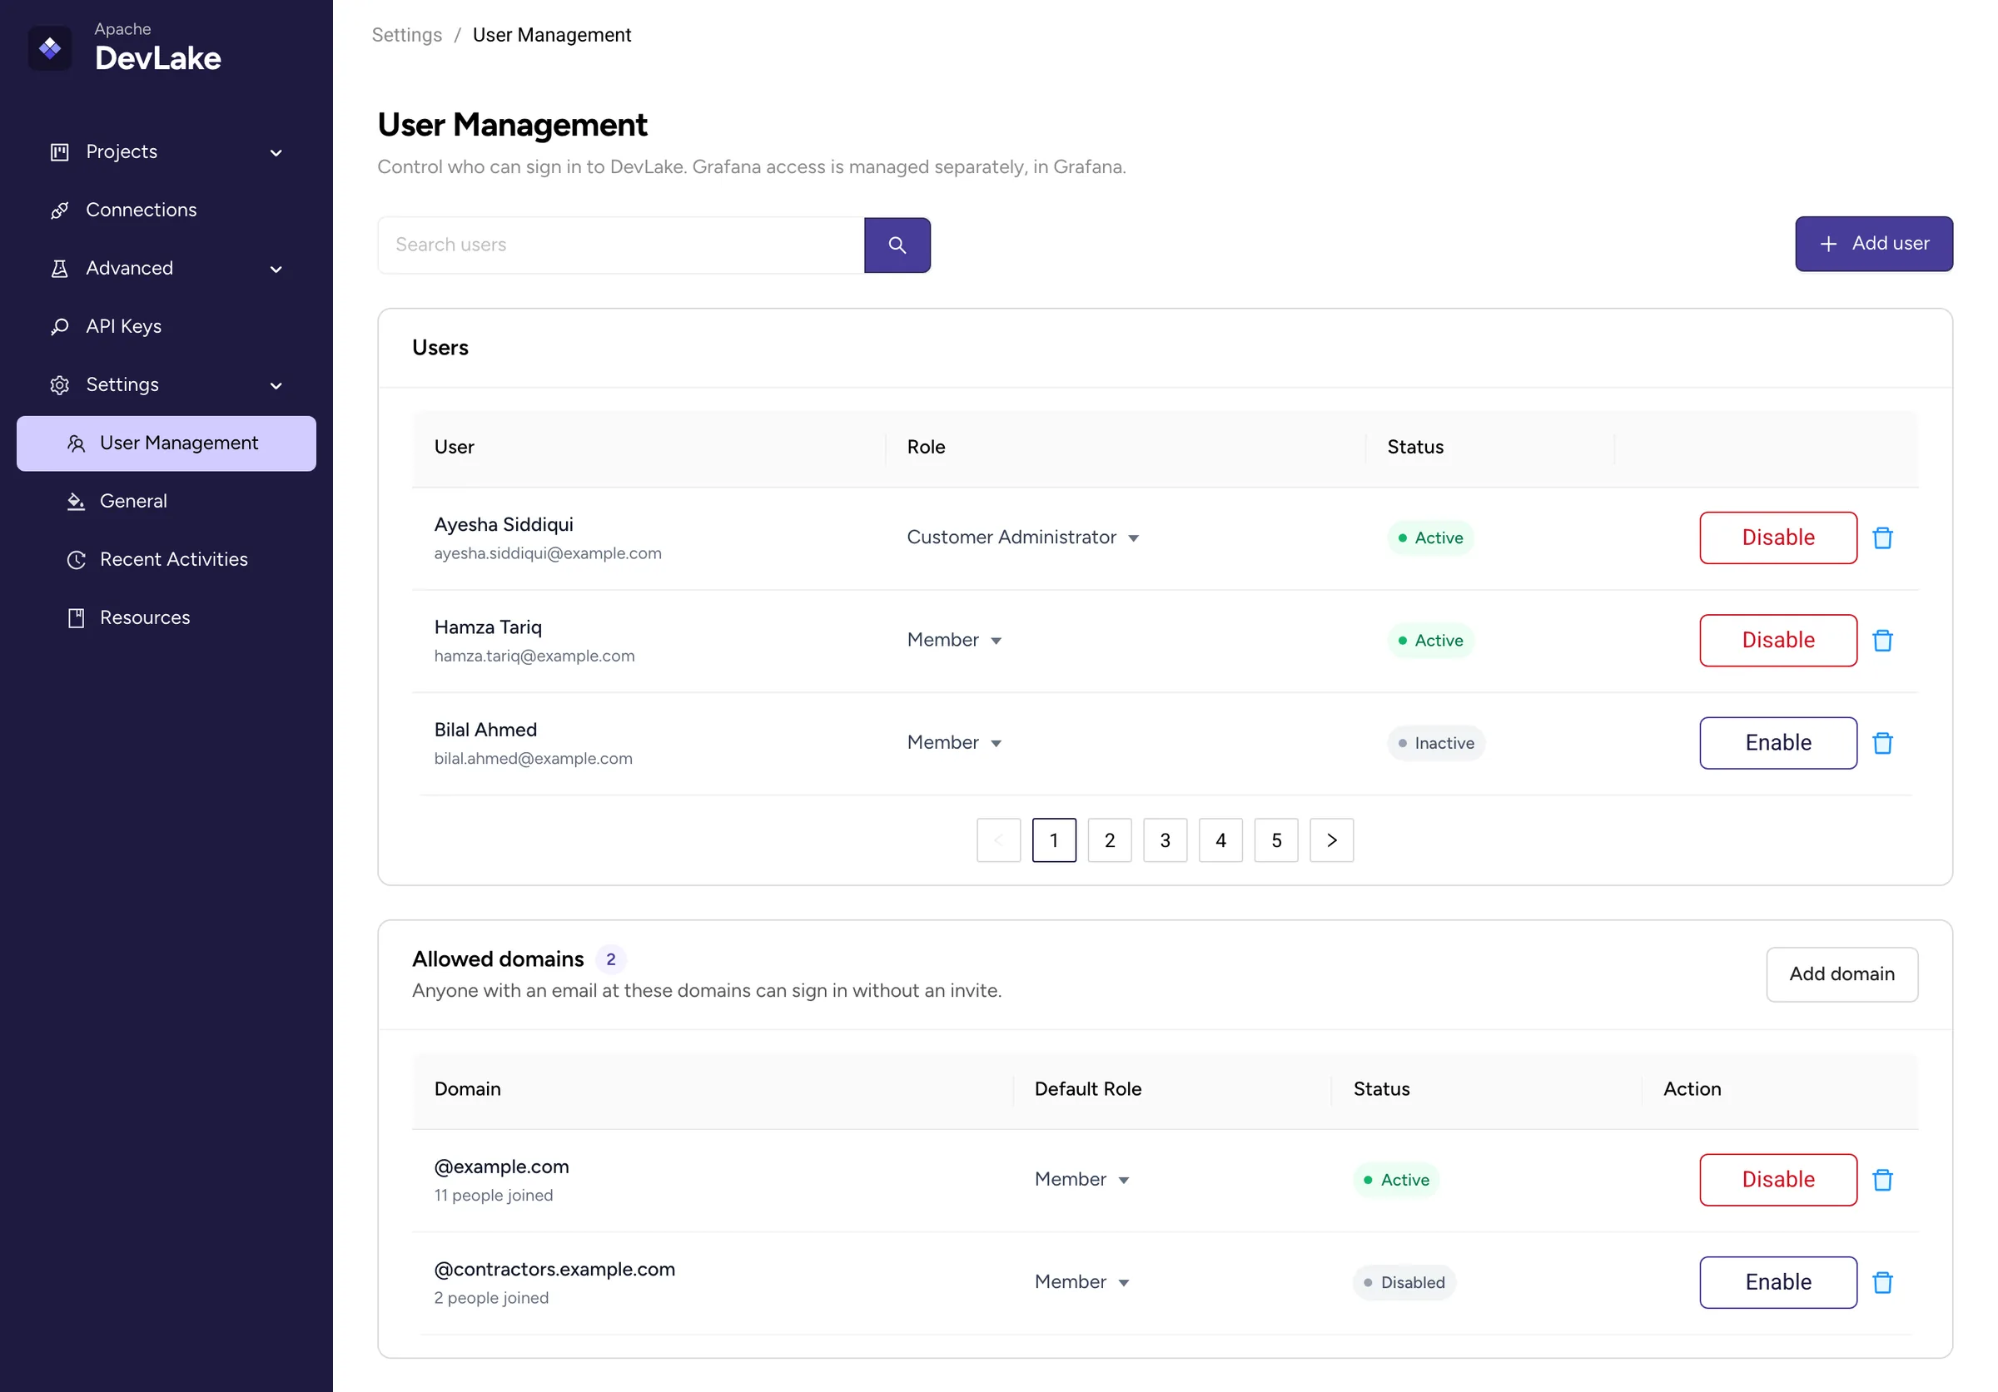
Task: Open Ayesha Siddiqui's Customer Administrator role dropdown
Action: click(1022, 537)
